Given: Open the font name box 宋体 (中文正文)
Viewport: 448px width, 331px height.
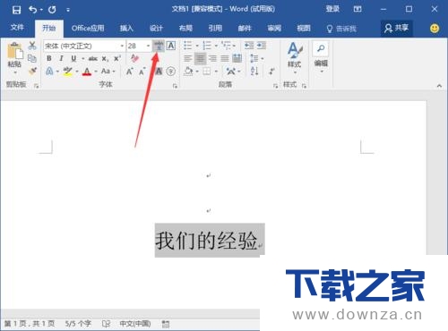Looking at the screenshot, I should pyautogui.click(x=84, y=46).
